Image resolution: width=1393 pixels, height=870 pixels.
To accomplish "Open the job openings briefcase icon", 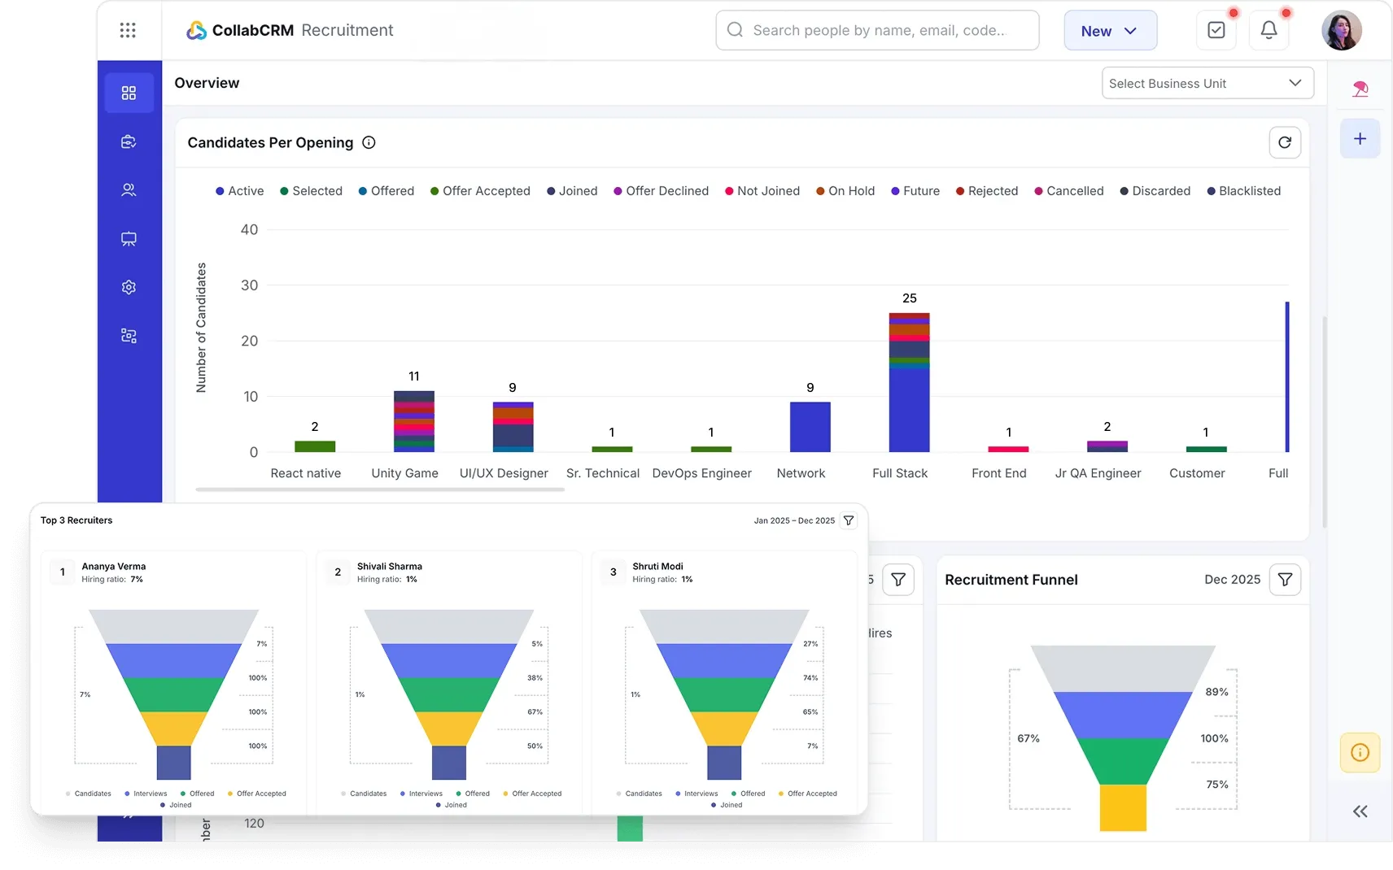I will click(129, 141).
